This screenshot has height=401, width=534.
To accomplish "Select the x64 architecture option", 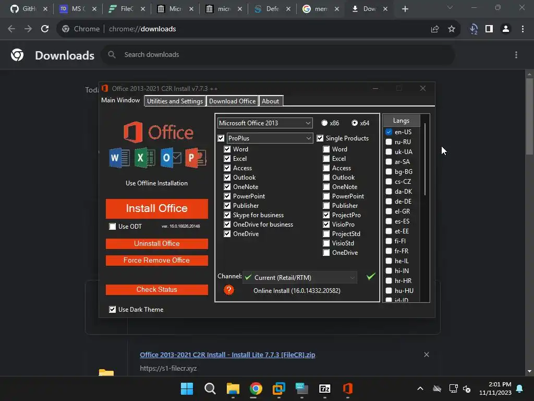I will (355, 123).
